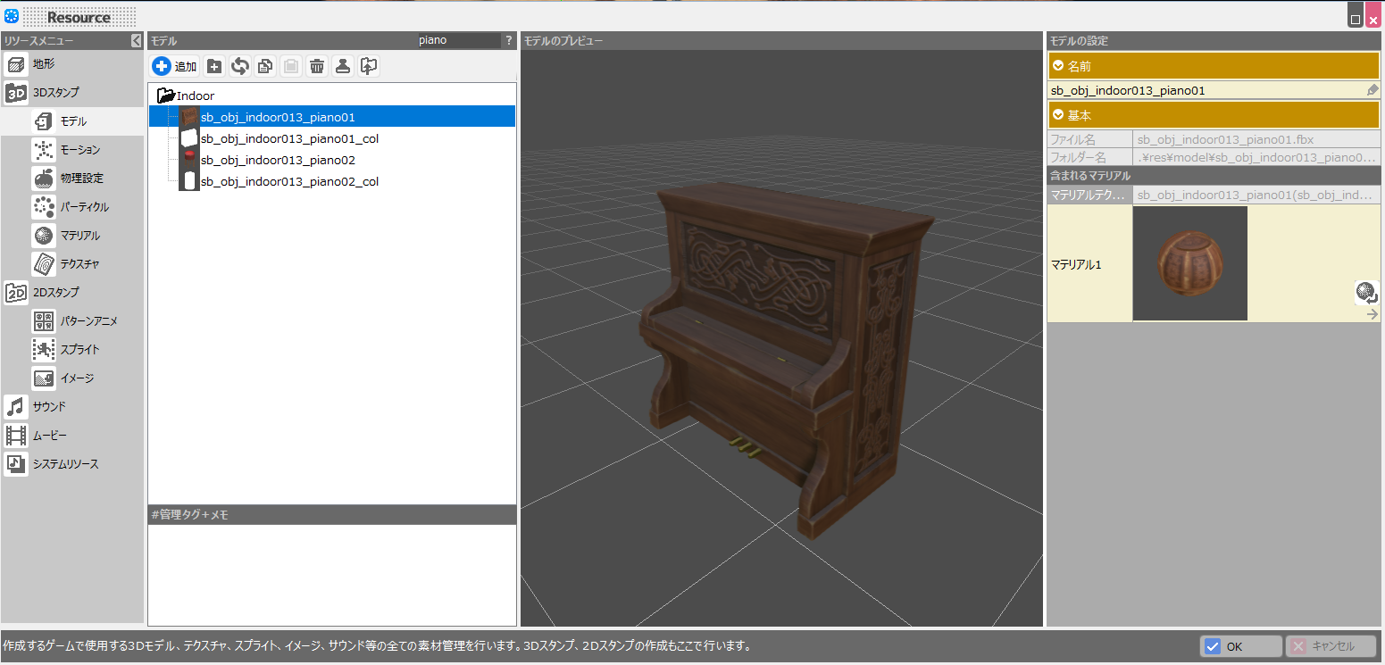
Task: Delete the model with the trash can icon
Action: coord(317,66)
